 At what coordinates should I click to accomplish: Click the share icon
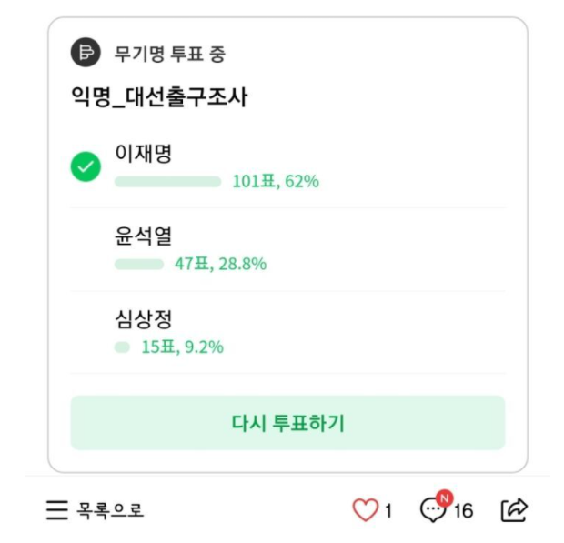pos(514,510)
